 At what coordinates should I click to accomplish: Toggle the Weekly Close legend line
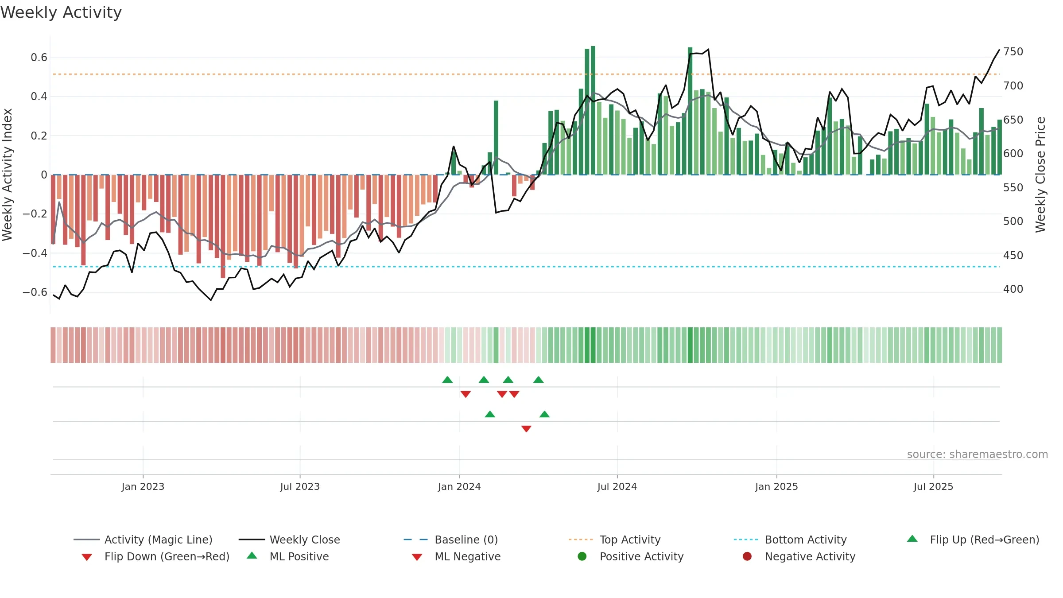point(289,540)
